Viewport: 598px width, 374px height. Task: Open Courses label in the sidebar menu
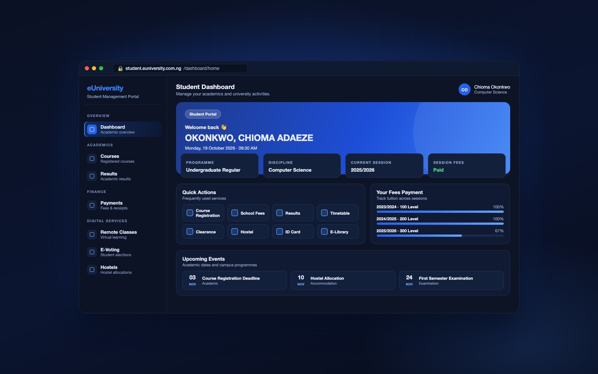click(110, 156)
